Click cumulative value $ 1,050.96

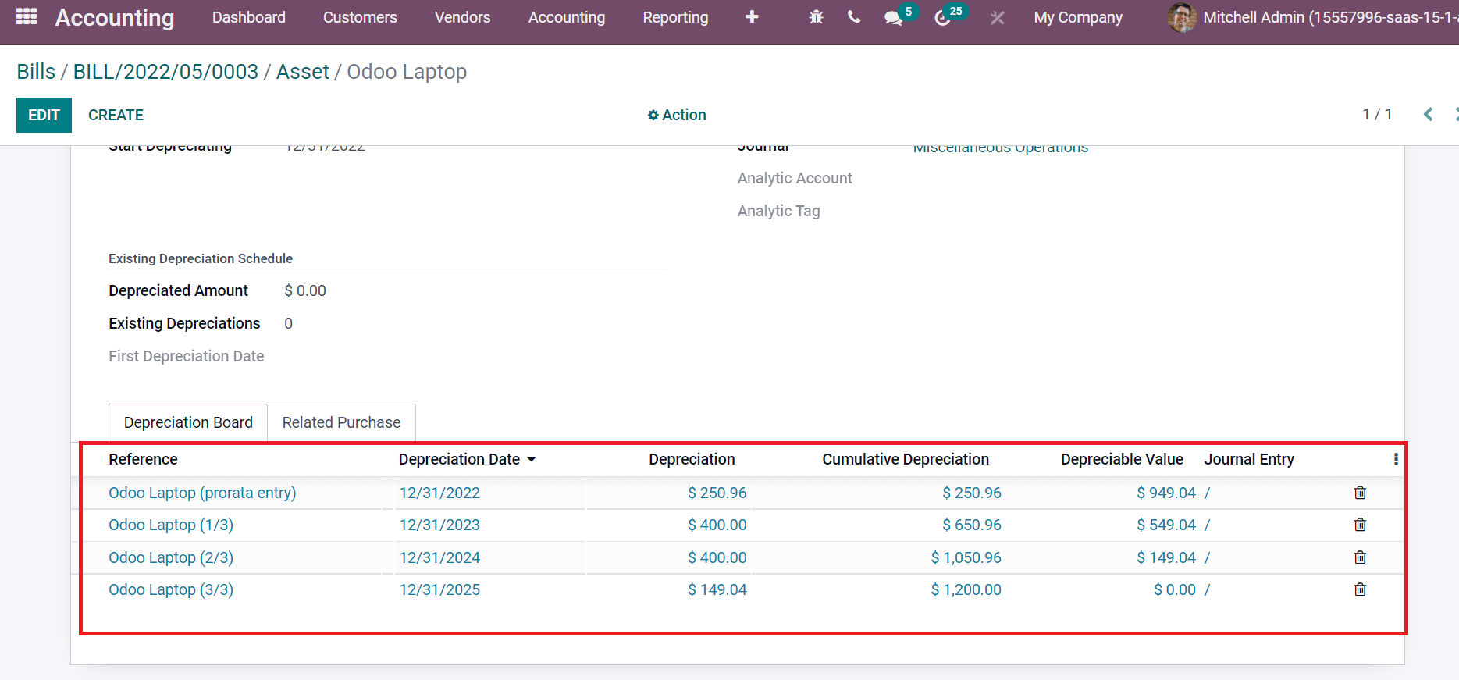966,557
